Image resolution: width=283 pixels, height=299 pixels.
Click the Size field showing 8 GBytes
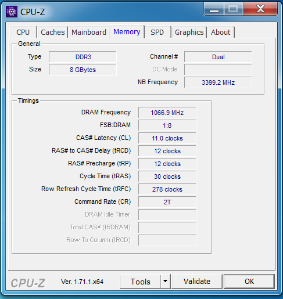pos(83,70)
